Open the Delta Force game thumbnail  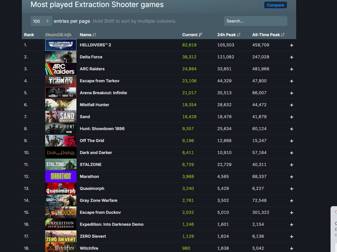point(61,57)
